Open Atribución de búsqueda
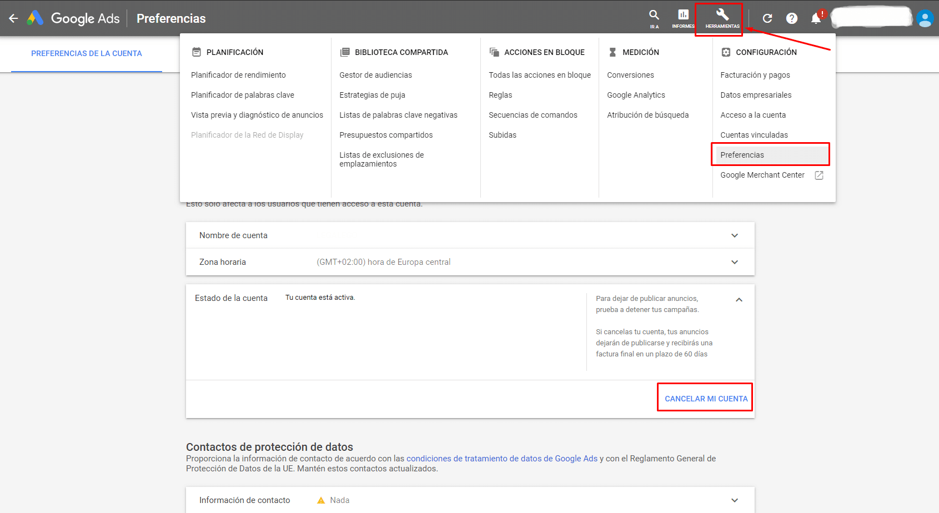 click(x=647, y=115)
